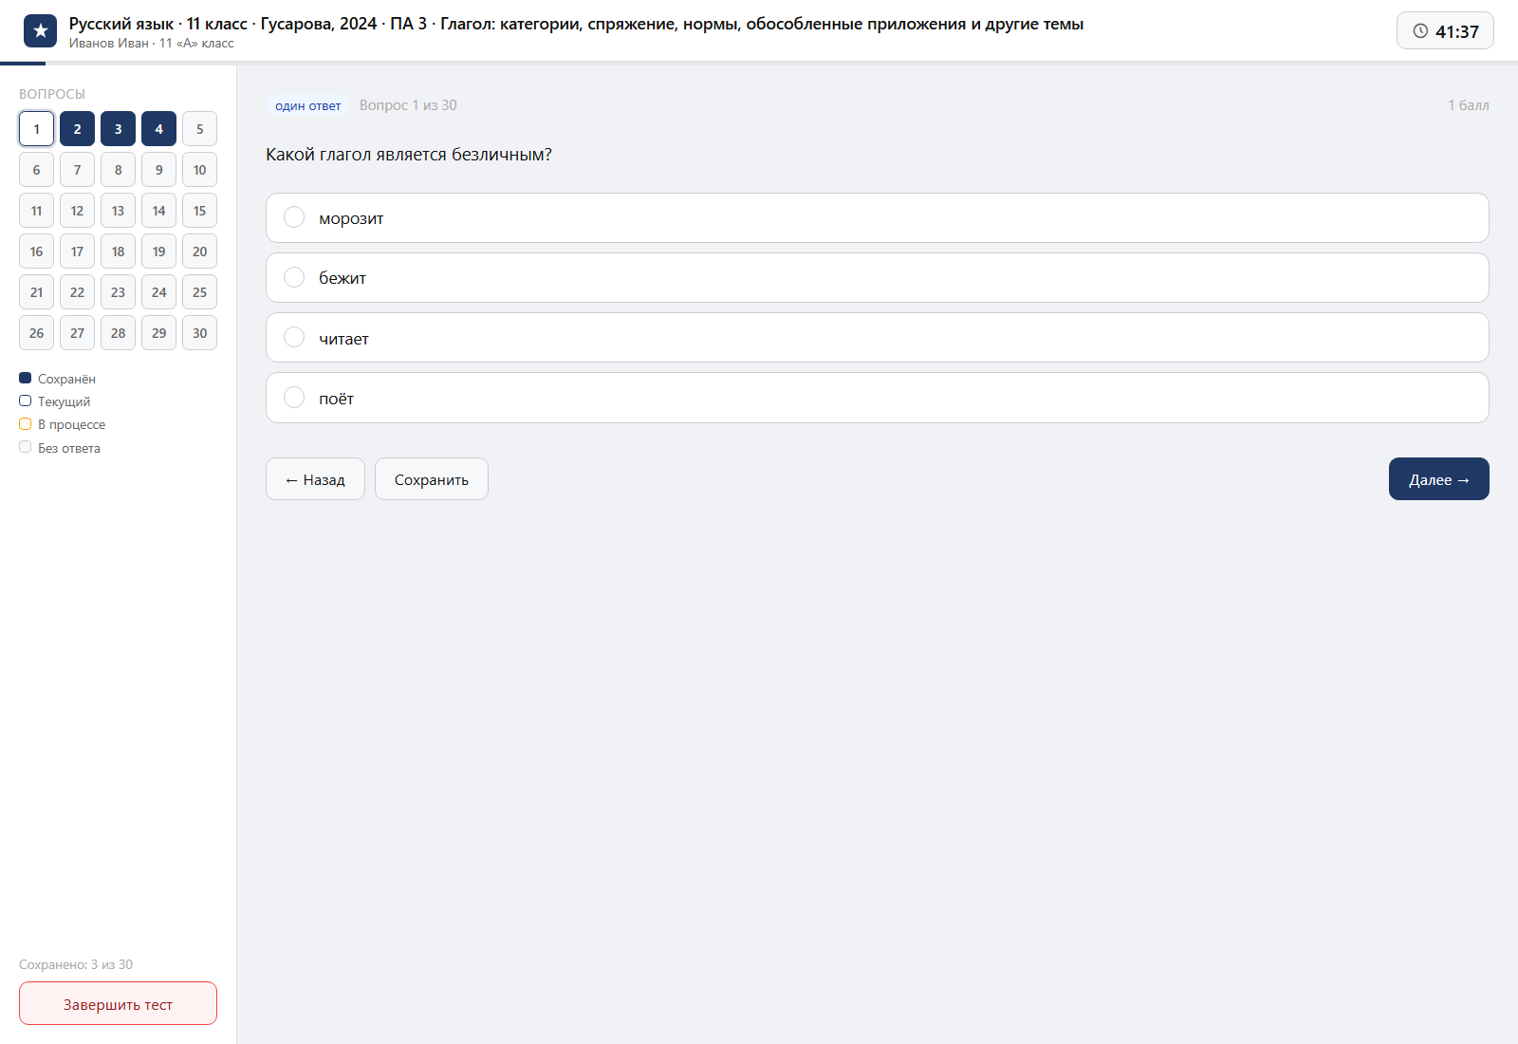This screenshot has width=1518, height=1044.
Task: Jump to question 10
Action: 199,170
